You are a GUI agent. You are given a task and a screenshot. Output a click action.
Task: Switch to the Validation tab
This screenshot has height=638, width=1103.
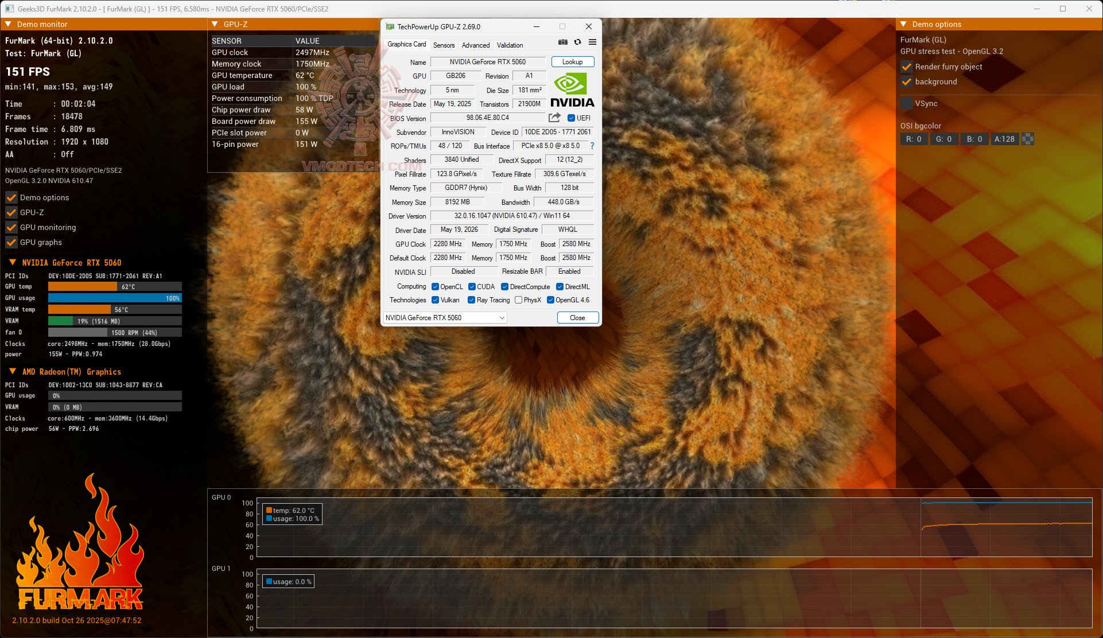point(510,45)
